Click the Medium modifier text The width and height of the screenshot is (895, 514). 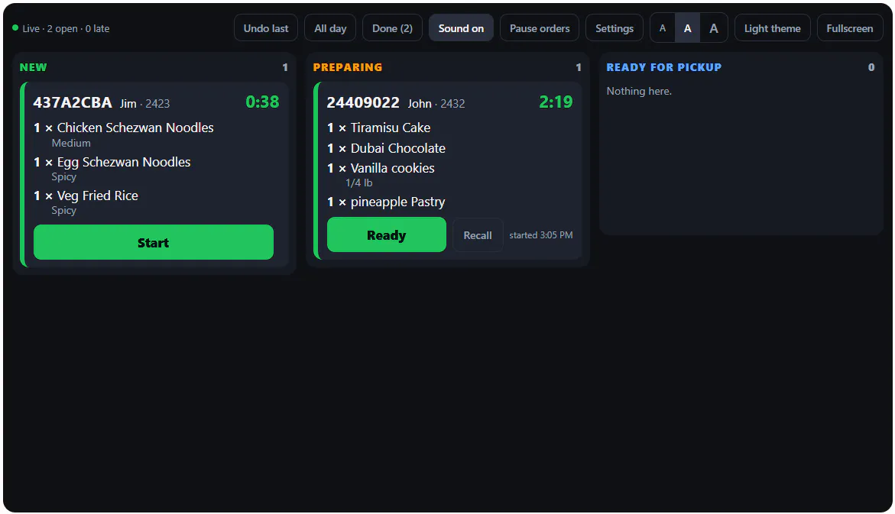(x=71, y=143)
